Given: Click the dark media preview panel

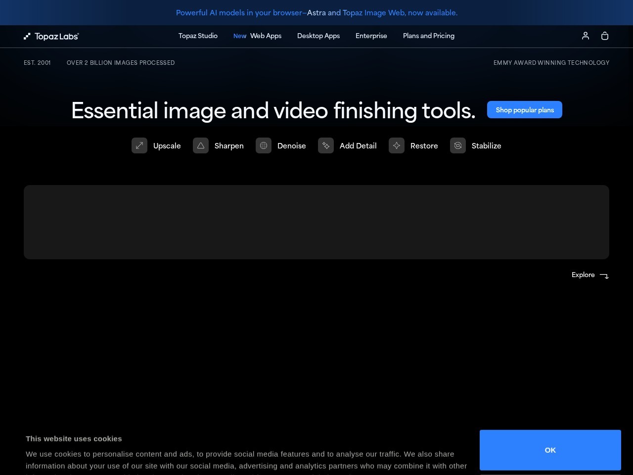Looking at the screenshot, I should point(316,222).
